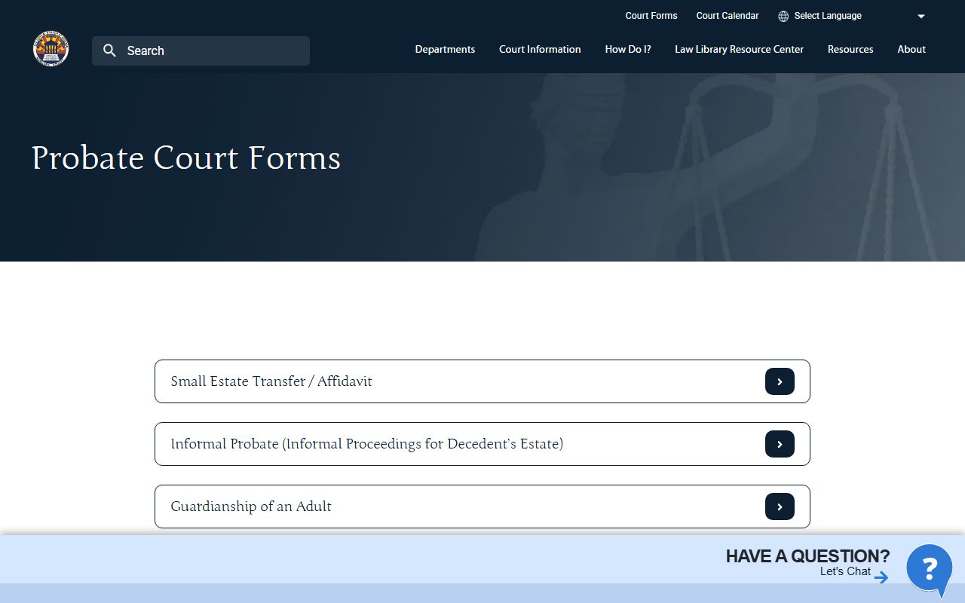
Task: Click the globe language icon
Action: (783, 16)
